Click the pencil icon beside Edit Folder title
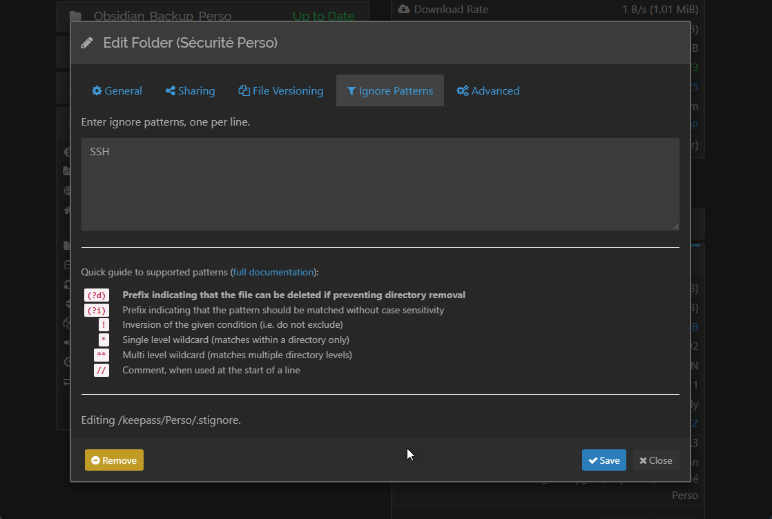 [x=87, y=43]
